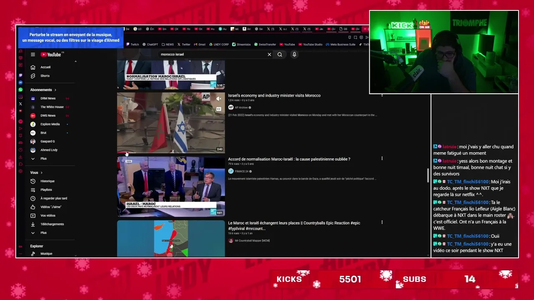Screen dimensions: 534x300
Task: Open the LNDY CORP bookmark
Action: coord(219,45)
